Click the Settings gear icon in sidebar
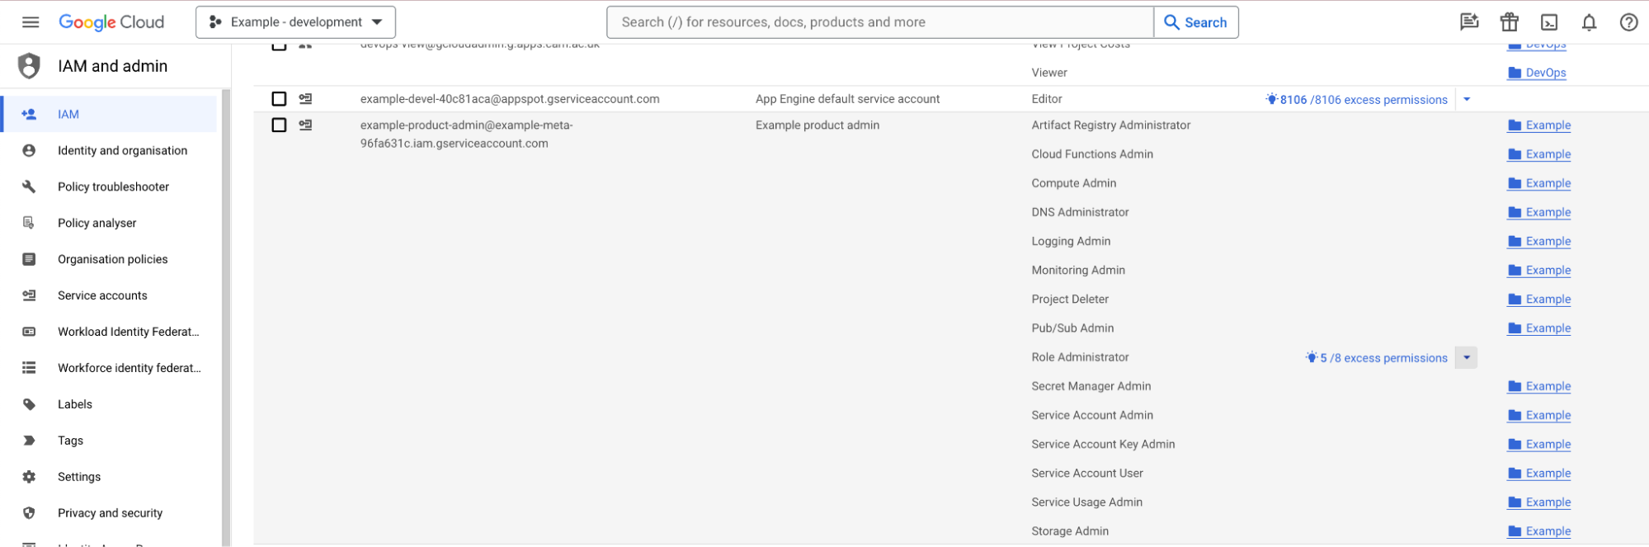 click(29, 477)
